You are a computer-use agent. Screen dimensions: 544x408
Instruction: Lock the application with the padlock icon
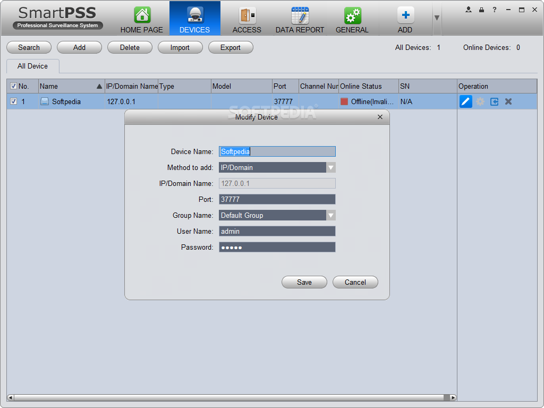[x=481, y=10]
